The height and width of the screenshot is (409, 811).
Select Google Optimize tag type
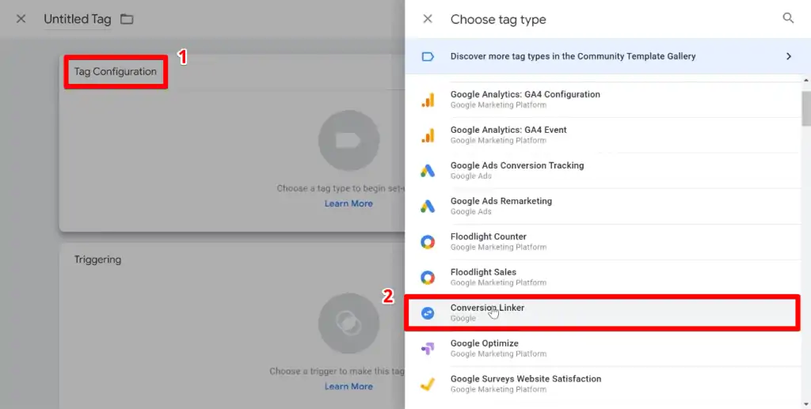pyautogui.click(x=603, y=349)
